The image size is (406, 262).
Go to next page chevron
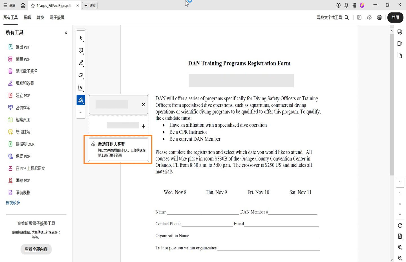pos(400,214)
